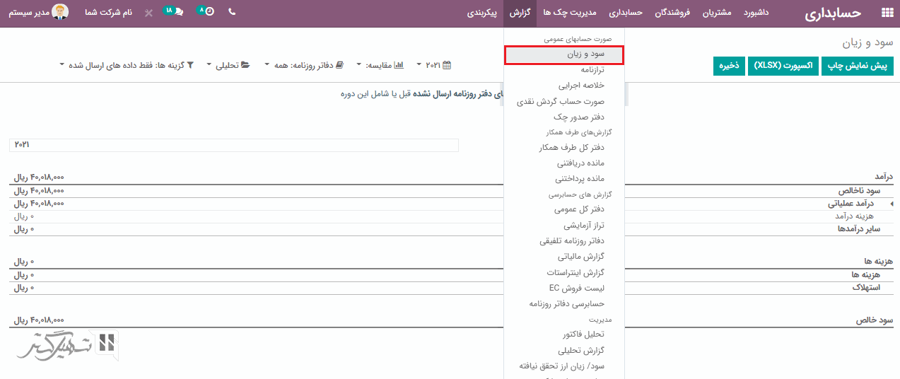Open the apps grid menu icon
The image size is (900, 379).
[887, 13]
